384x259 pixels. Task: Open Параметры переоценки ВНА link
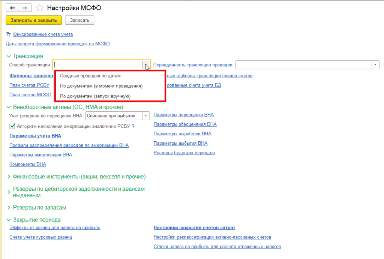[x=184, y=115]
